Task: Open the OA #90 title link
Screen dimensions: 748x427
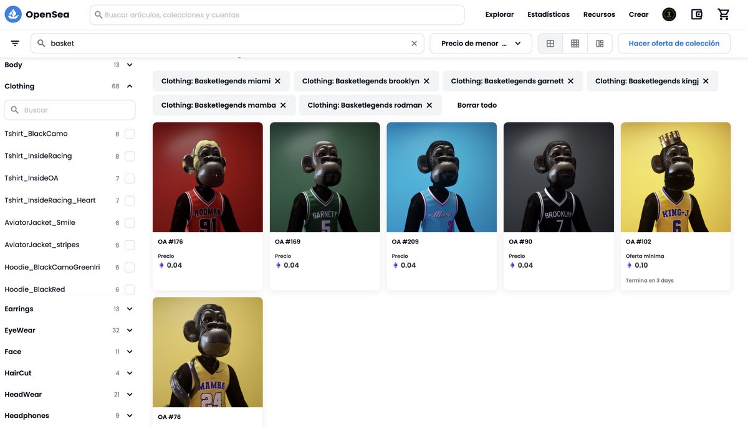Action: [520, 242]
